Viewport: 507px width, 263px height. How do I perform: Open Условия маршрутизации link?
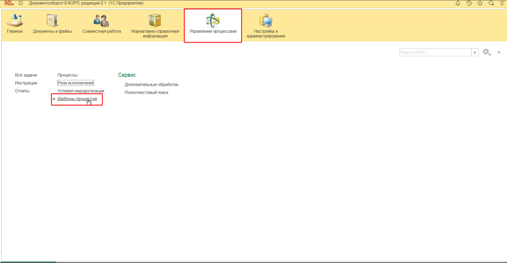81,91
